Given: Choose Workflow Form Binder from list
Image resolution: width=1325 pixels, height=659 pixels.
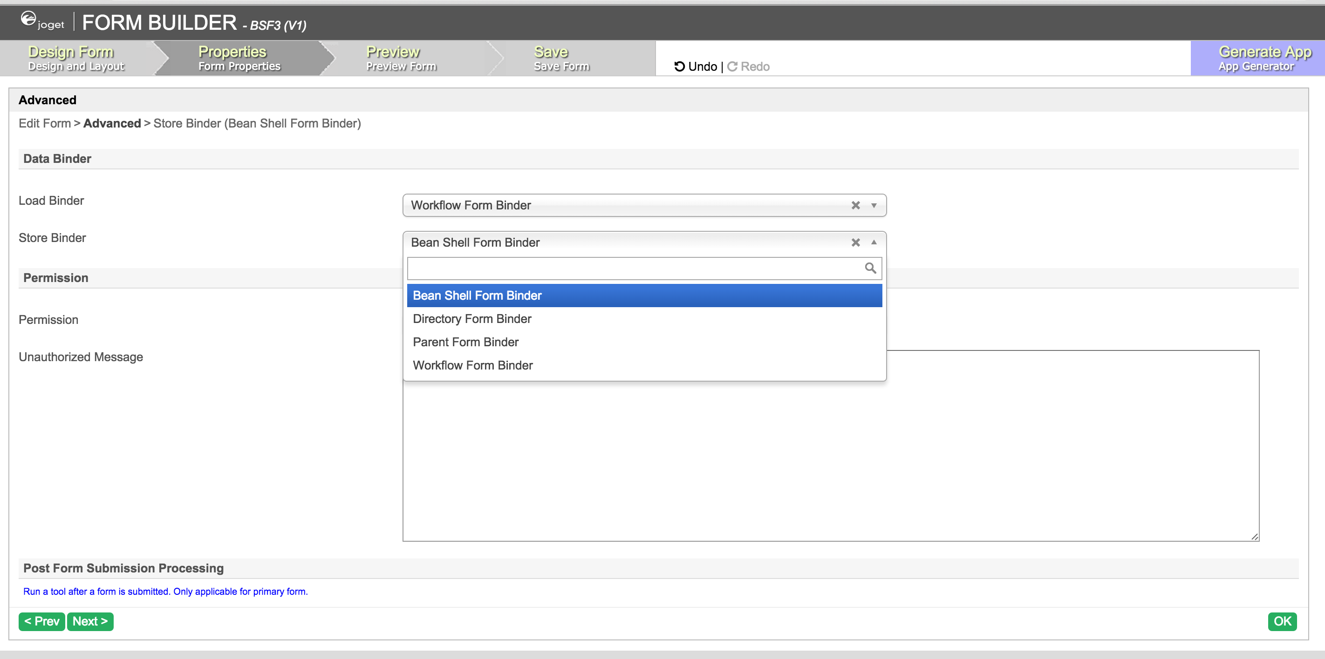Looking at the screenshot, I should click(x=472, y=365).
